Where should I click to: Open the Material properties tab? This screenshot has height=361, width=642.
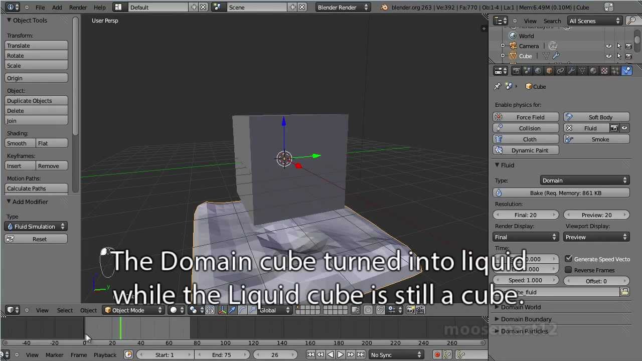click(x=593, y=71)
